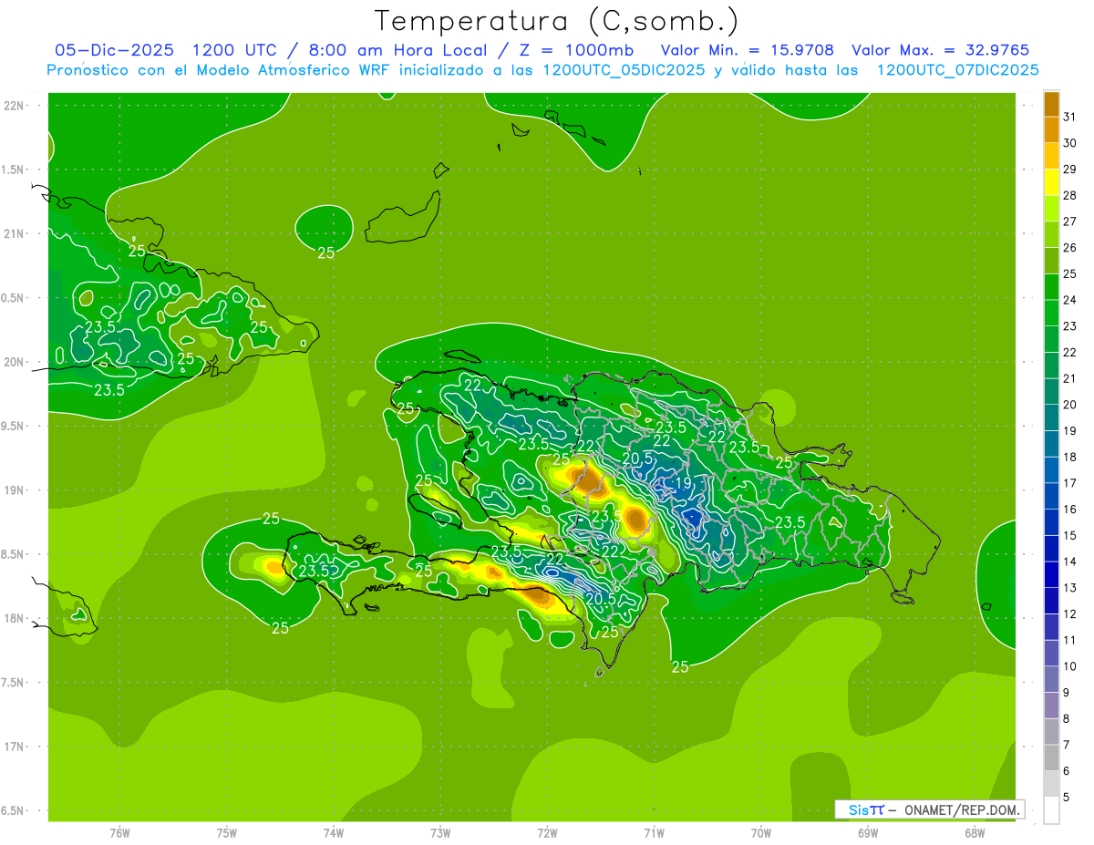The height and width of the screenshot is (845, 1094).
Task: Click the "9.5N" latitude axis label
Action: click(x=14, y=426)
